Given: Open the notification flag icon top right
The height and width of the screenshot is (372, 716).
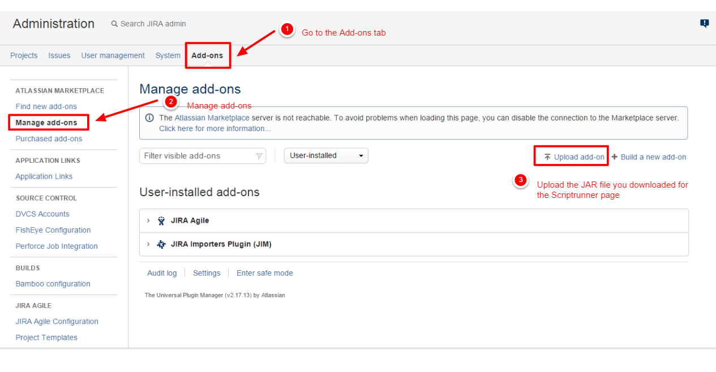Looking at the screenshot, I should tap(704, 23).
